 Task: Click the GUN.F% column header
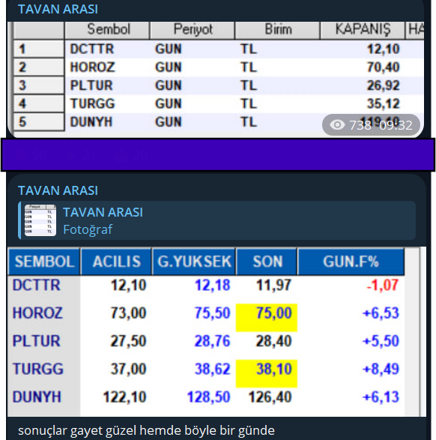(x=351, y=262)
